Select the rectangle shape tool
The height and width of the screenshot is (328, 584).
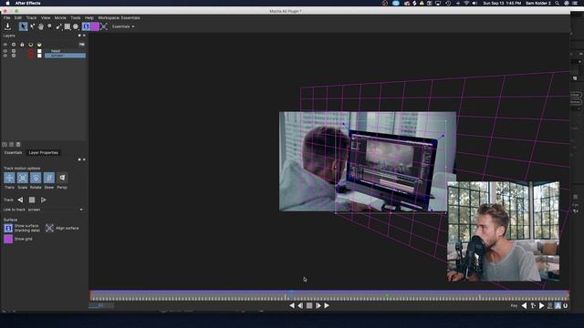click(x=67, y=26)
